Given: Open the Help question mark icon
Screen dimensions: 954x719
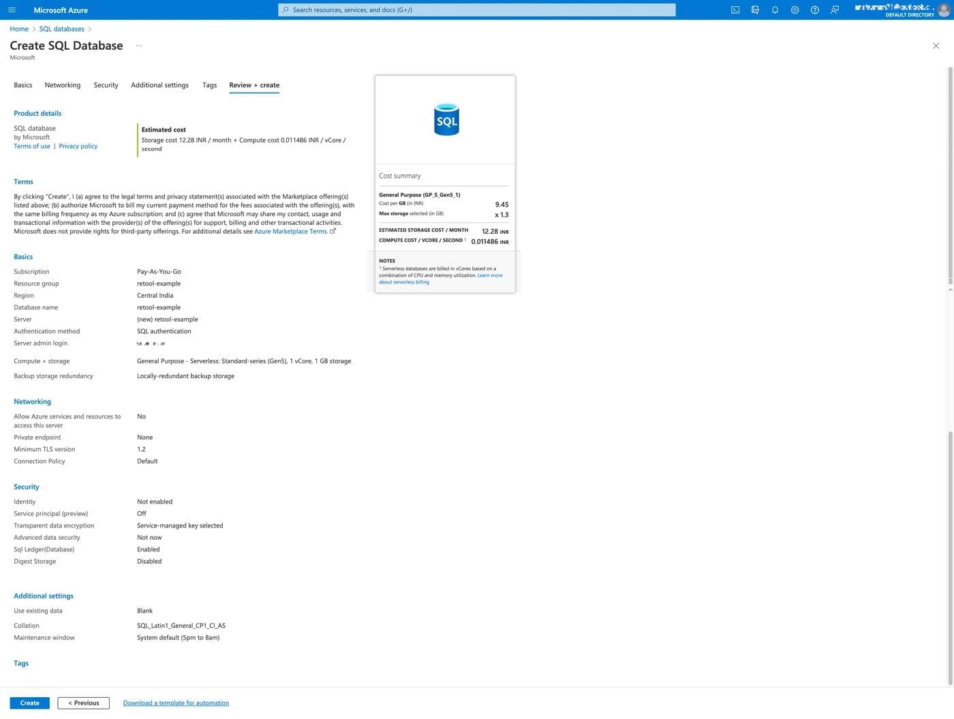Looking at the screenshot, I should point(814,10).
